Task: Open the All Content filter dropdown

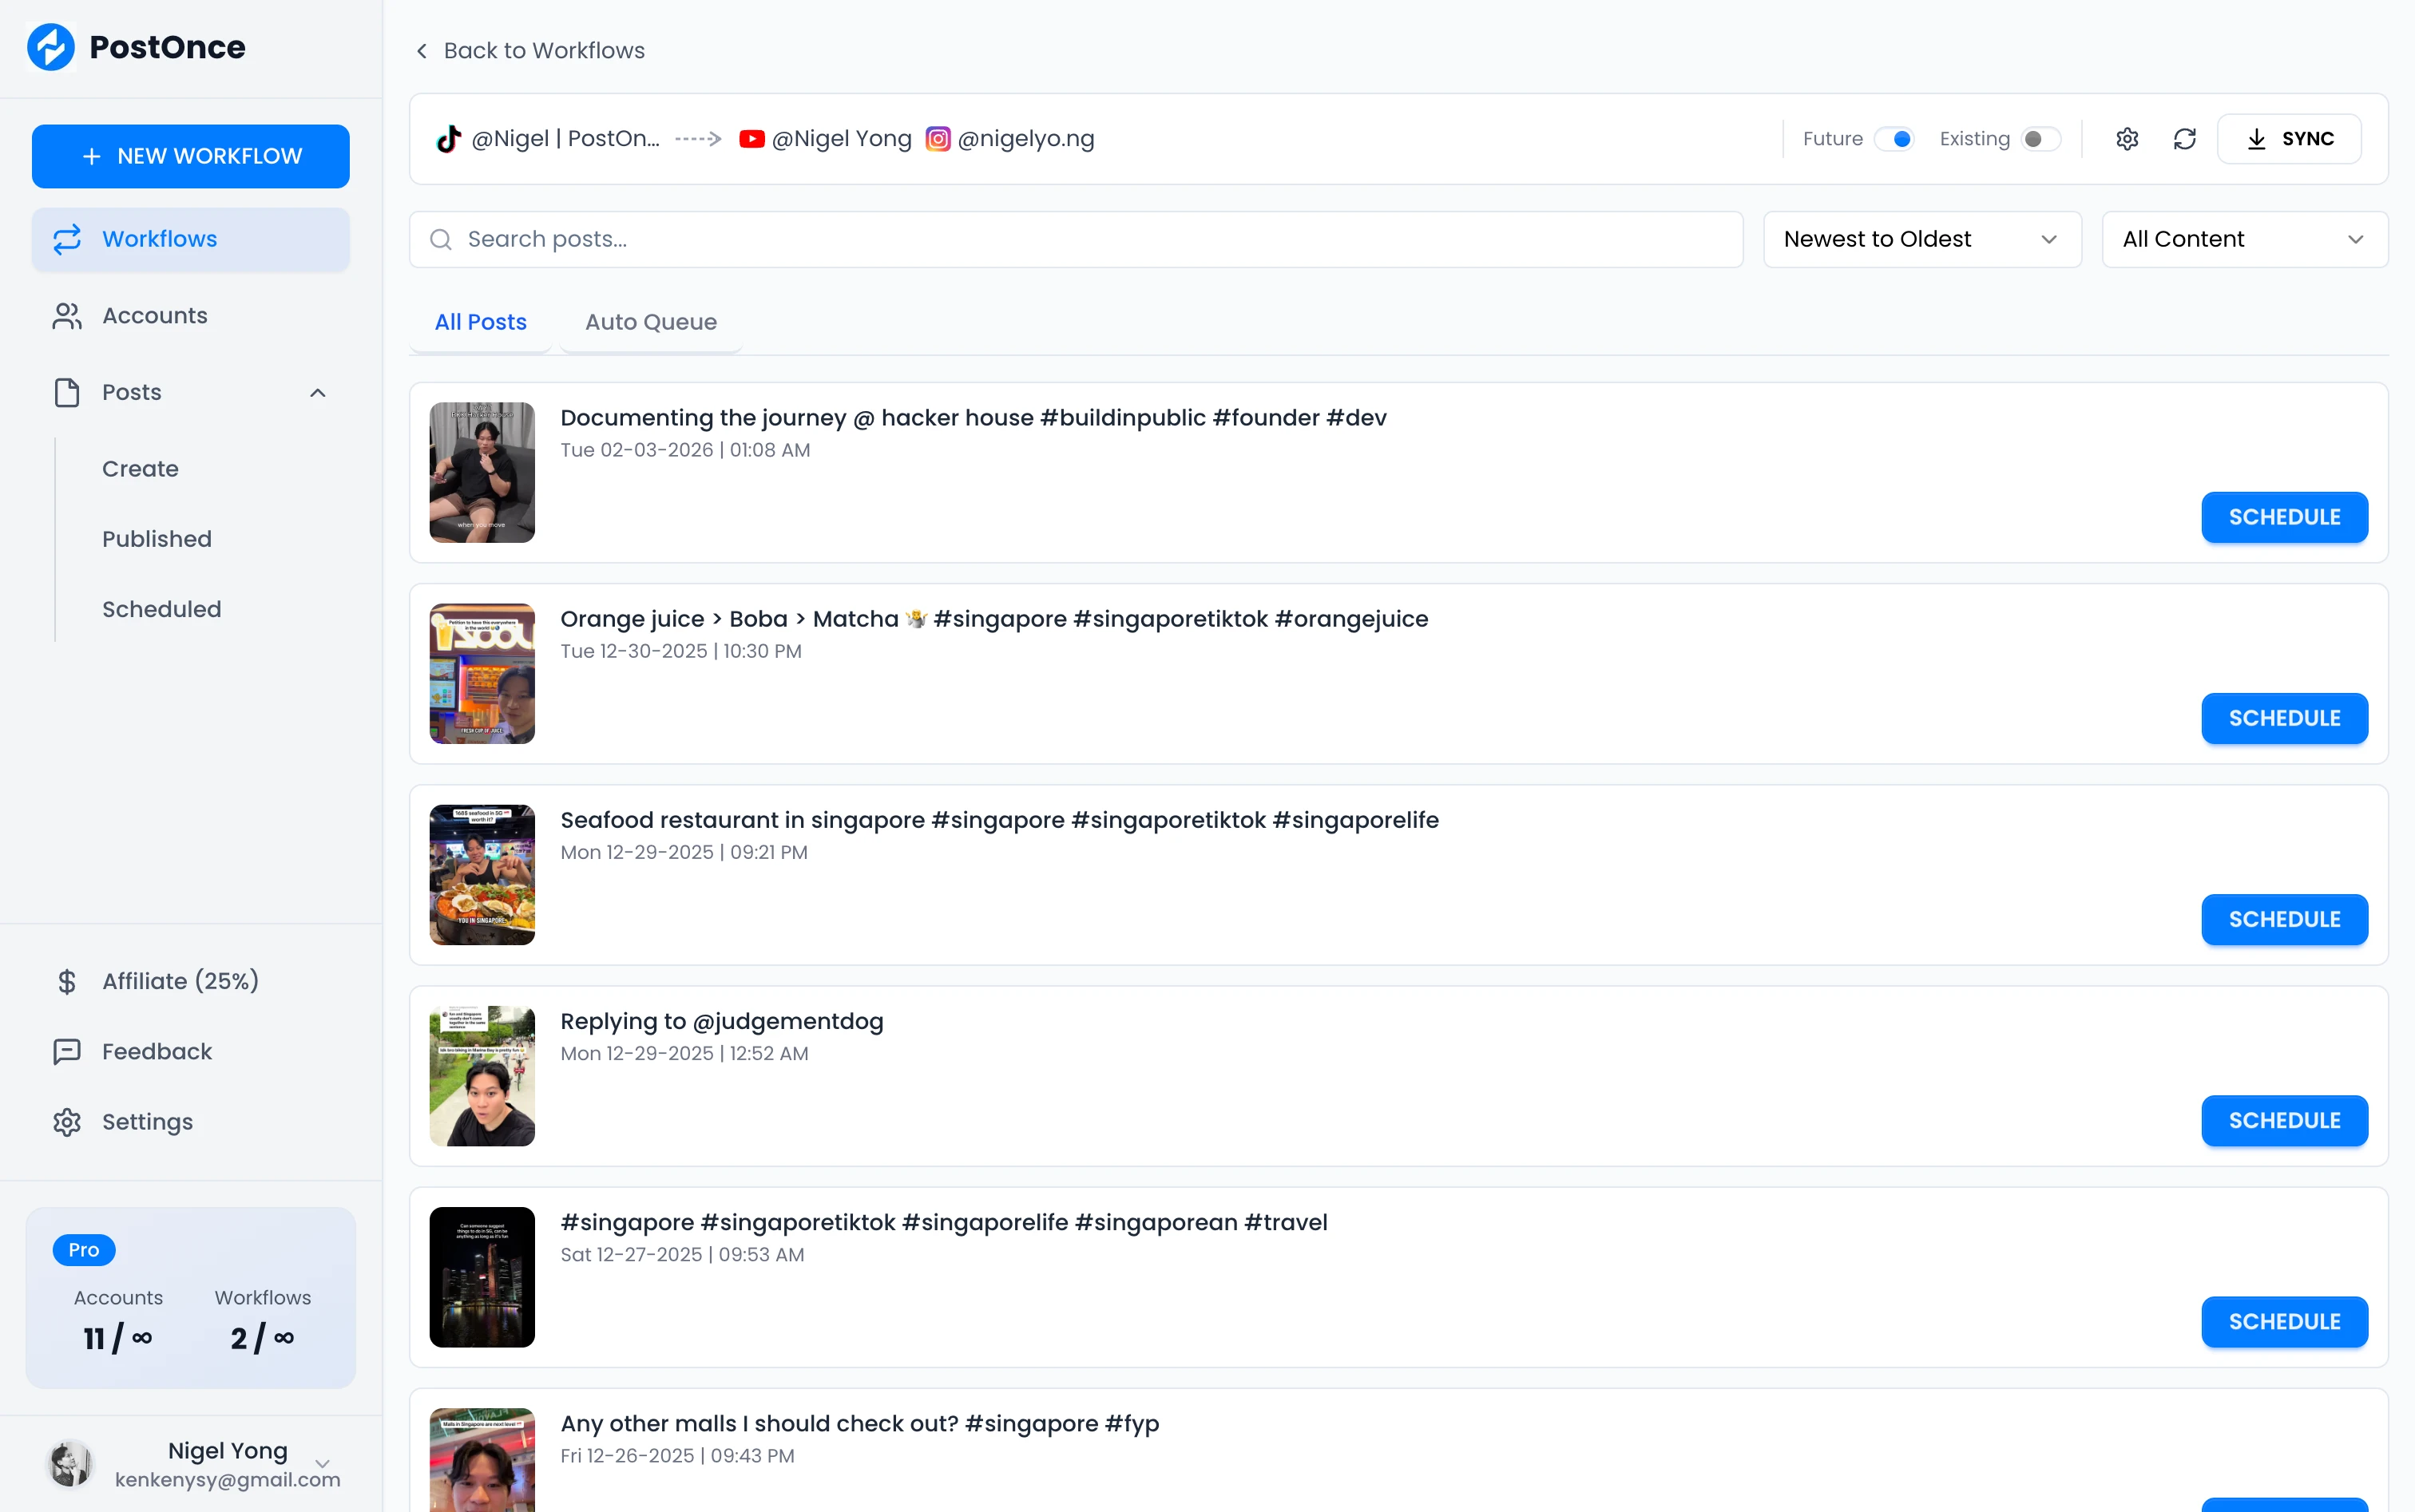Action: pyautogui.click(x=2244, y=239)
